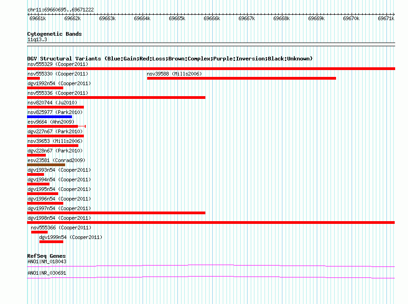Select the dgv1999n54 red loss bar
The width and height of the screenshot is (408, 304).
point(51,242)
